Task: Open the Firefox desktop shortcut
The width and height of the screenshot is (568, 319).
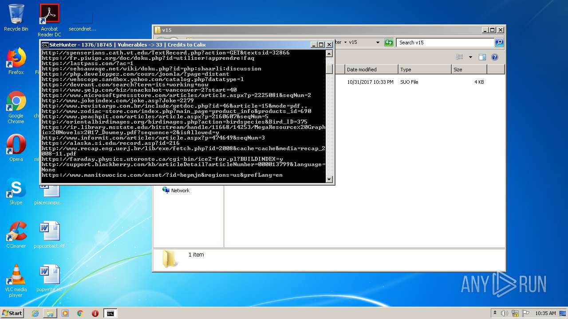Action: point(16,61)
